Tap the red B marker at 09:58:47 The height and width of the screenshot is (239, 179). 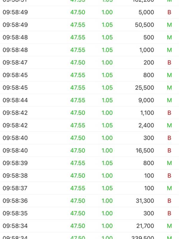[x=169, y=62]
